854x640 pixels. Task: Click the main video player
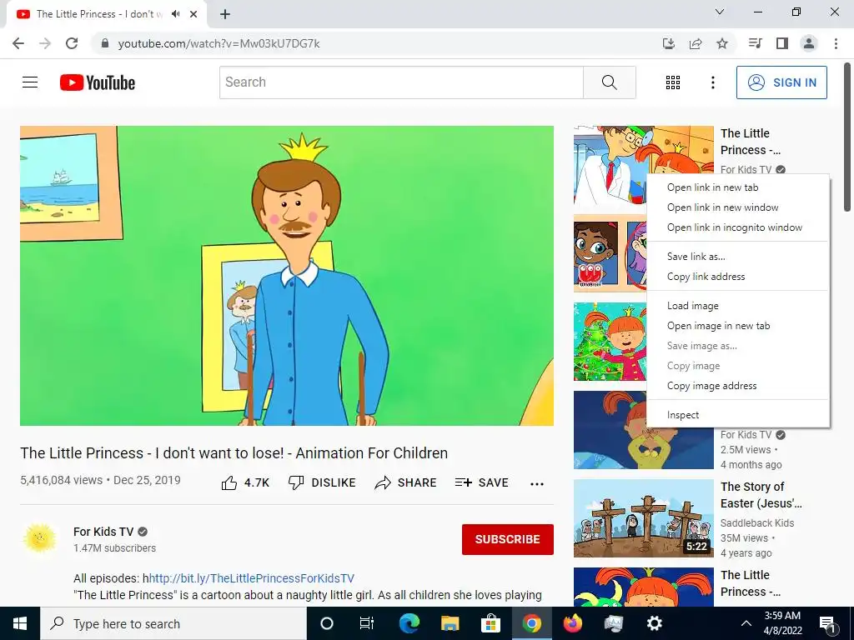click(x=287, y=276)
